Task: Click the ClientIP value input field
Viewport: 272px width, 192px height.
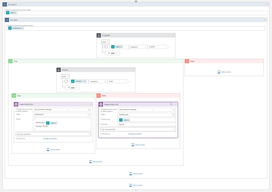Action: pos(157,47)
